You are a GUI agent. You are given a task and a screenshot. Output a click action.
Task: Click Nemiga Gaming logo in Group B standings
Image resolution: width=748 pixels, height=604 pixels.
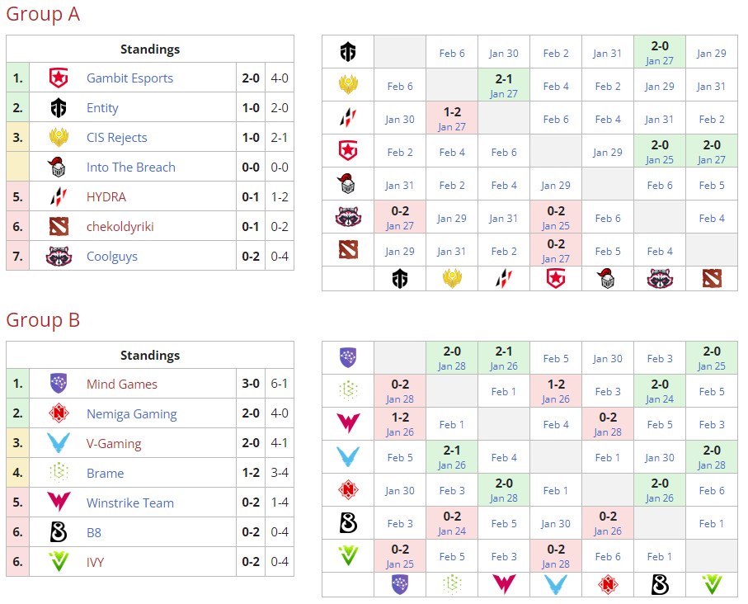(x=59, y=413)
